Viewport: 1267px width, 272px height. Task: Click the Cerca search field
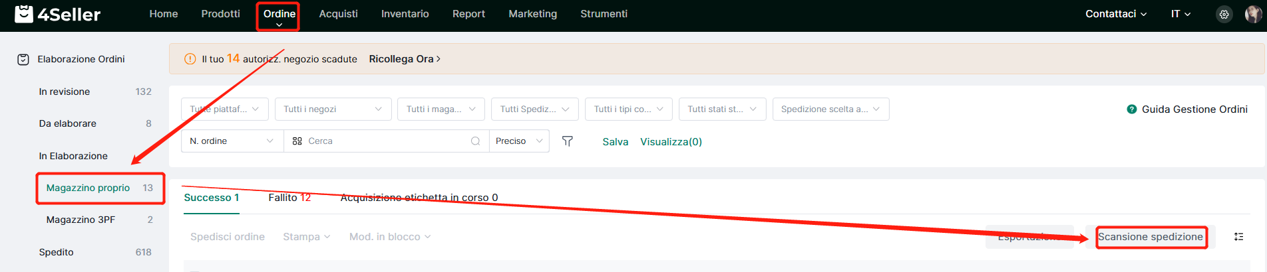coord(386,141)
